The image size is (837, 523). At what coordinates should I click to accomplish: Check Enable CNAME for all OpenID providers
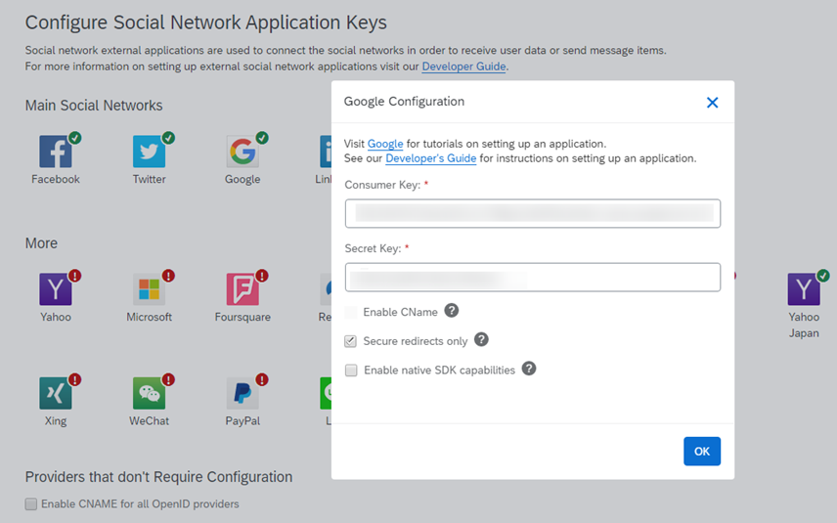click(x=31, y=503)
